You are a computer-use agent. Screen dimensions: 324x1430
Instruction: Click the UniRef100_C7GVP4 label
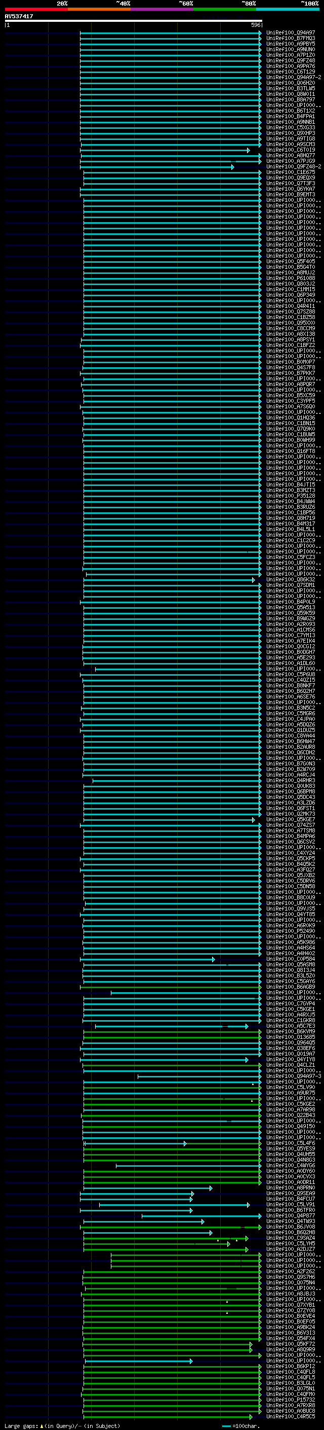tap(291, 1004)
